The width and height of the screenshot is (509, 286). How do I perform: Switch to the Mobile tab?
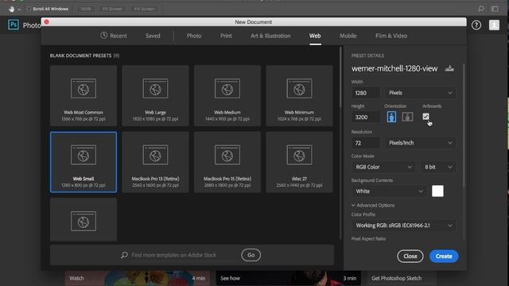tap(348, 36)
